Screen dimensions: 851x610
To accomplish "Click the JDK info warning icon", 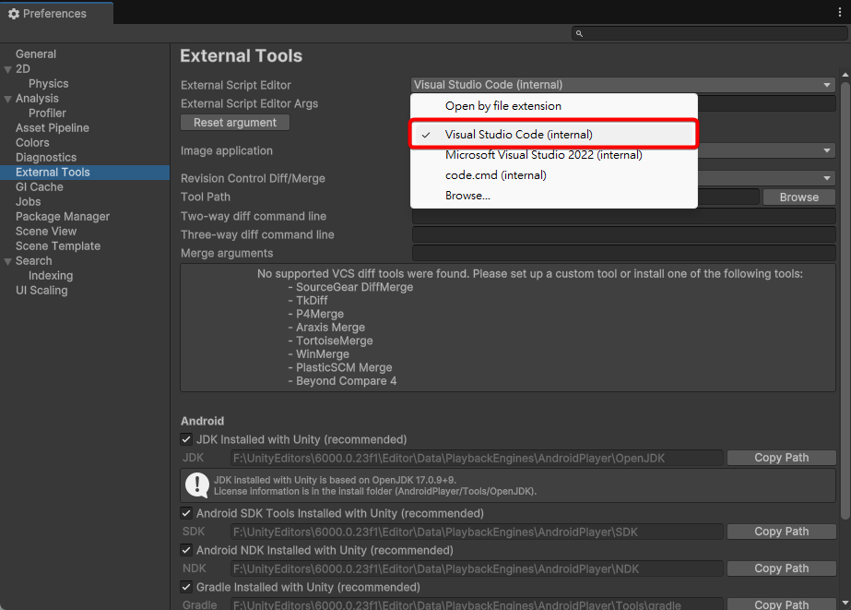I will point(197,484).
